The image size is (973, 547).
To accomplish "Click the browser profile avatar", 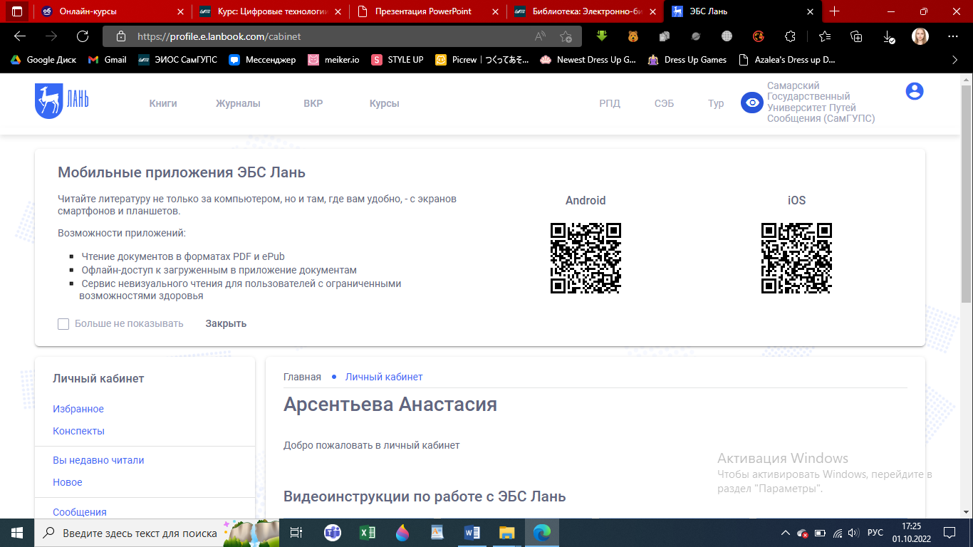I will click(x=920, y=36).
